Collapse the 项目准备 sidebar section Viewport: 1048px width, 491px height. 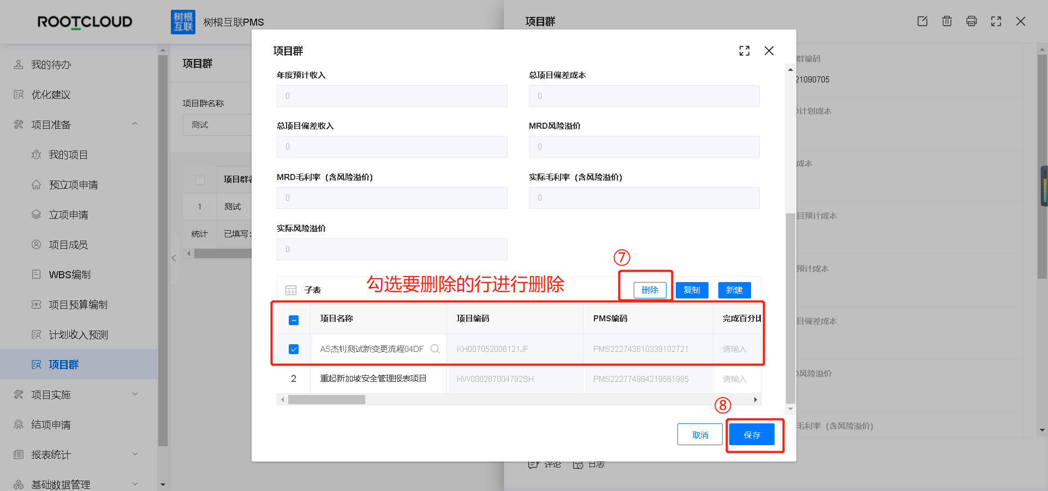(135, 124)
